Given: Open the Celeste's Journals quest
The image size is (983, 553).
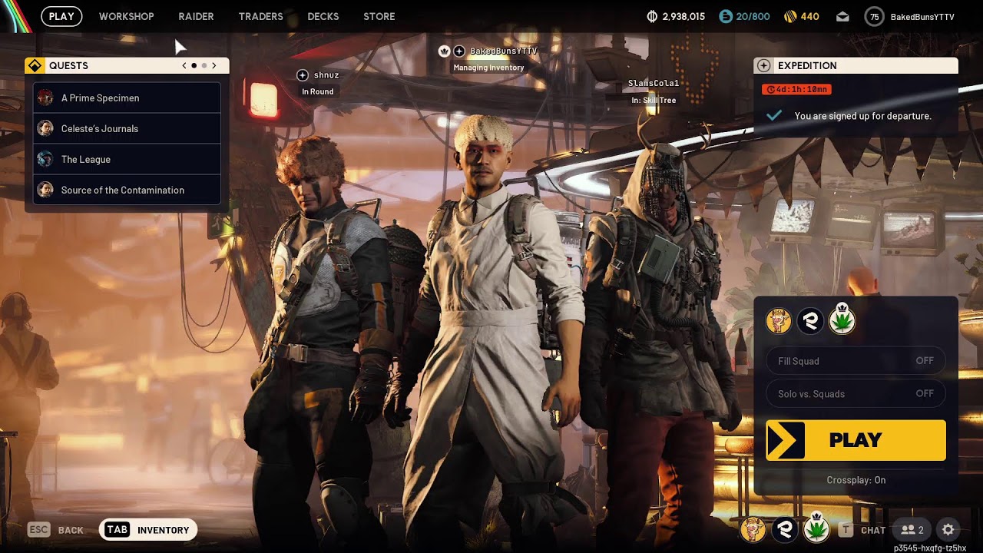Looking at the screenshot, I should (x=127, y=128).
